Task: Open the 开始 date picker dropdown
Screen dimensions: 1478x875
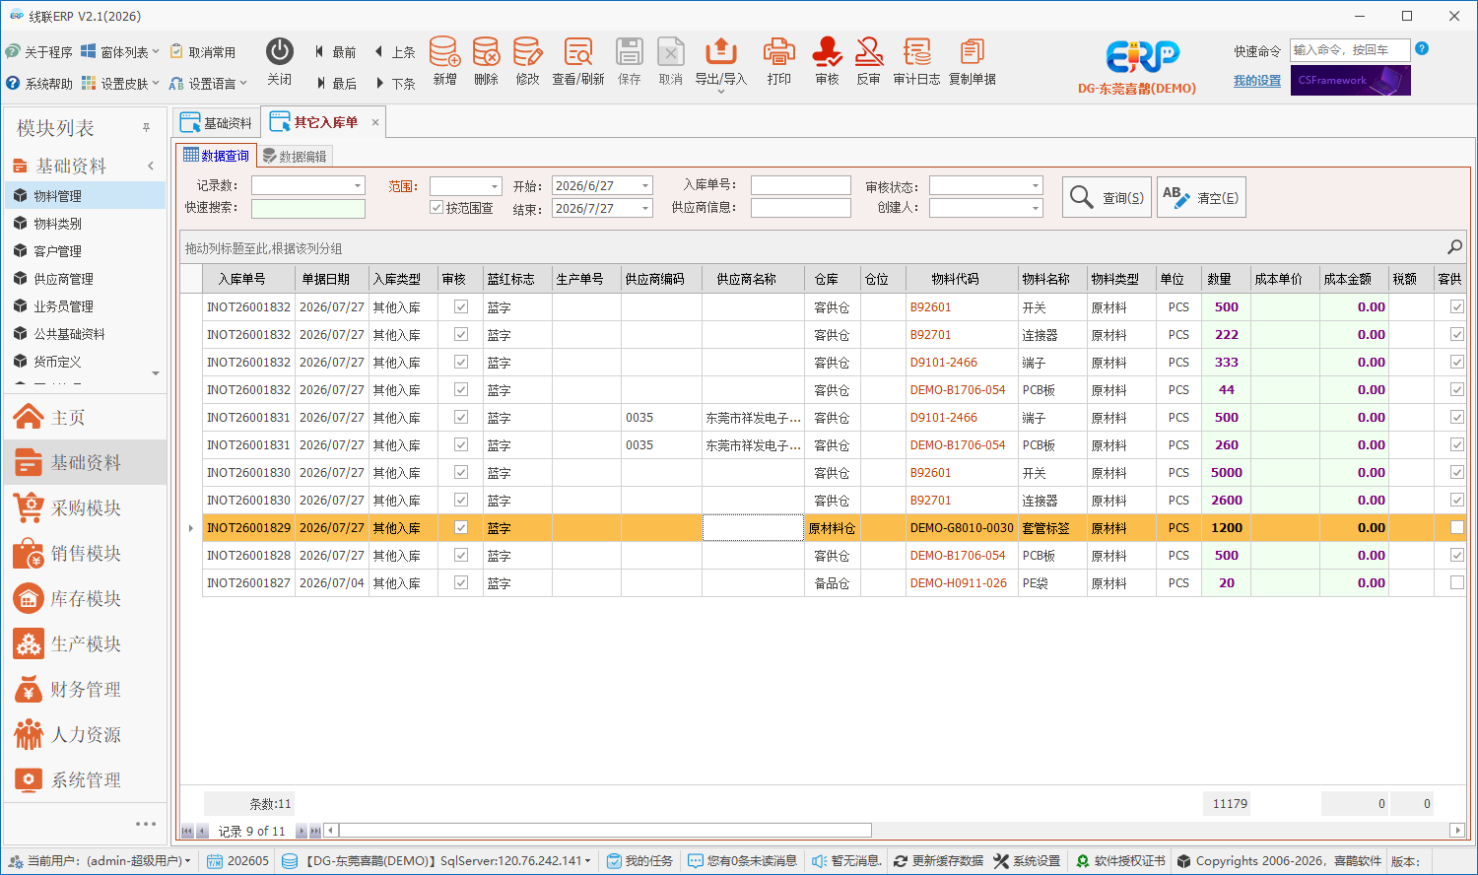Action: tap(645, 186)
